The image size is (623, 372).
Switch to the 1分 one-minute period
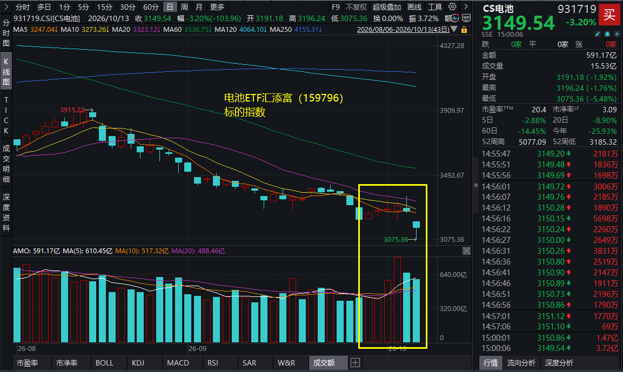tap(65, 7)
